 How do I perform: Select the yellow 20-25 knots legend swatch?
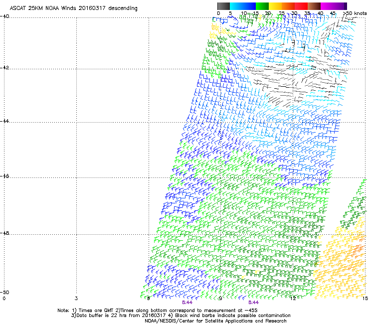coord(275,6)
